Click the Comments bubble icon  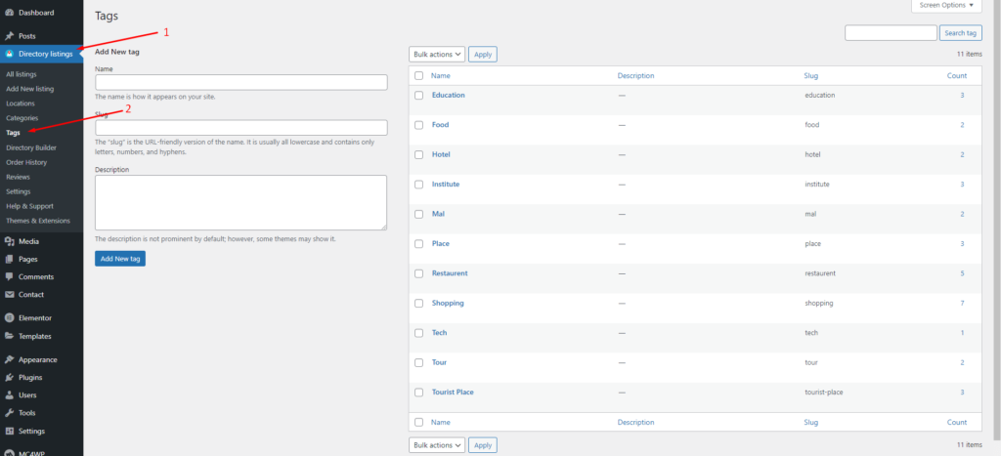pyautogui.click(x=10, y=277)
